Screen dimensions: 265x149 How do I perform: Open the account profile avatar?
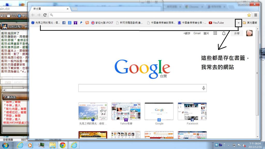tap(249, 33)
